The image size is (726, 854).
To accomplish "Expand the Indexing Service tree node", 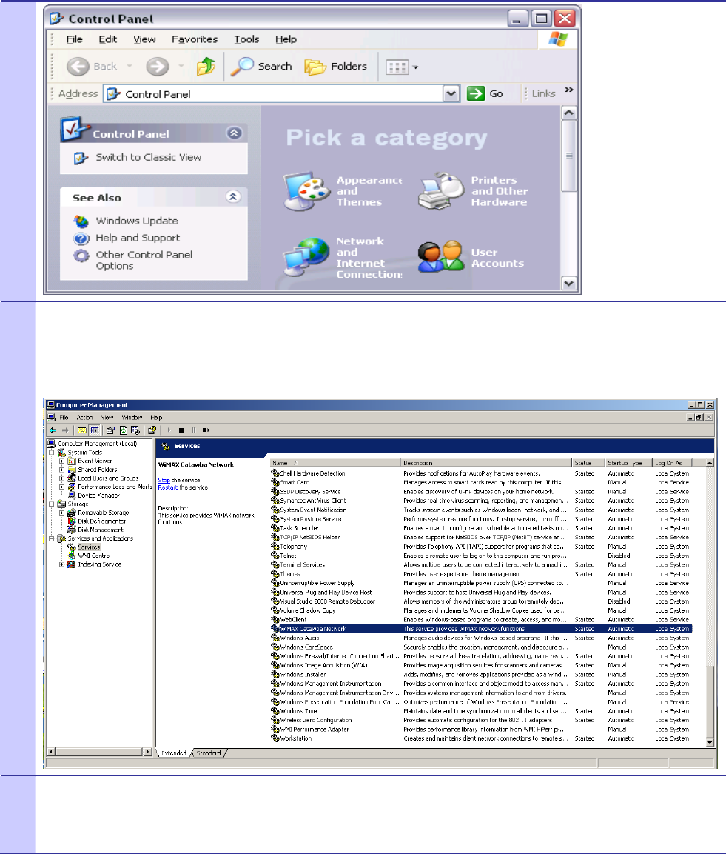I will click(x=62, y=565).
